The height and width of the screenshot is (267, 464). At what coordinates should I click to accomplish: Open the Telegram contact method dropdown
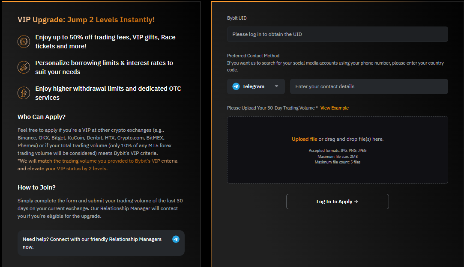[x=256, y=86]
